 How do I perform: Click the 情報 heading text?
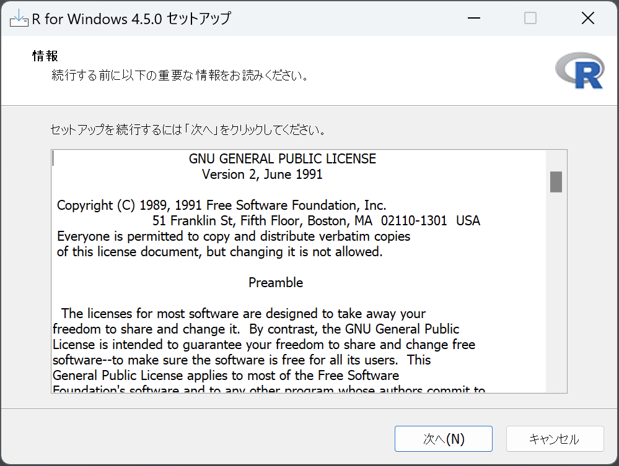coord(45,56)
